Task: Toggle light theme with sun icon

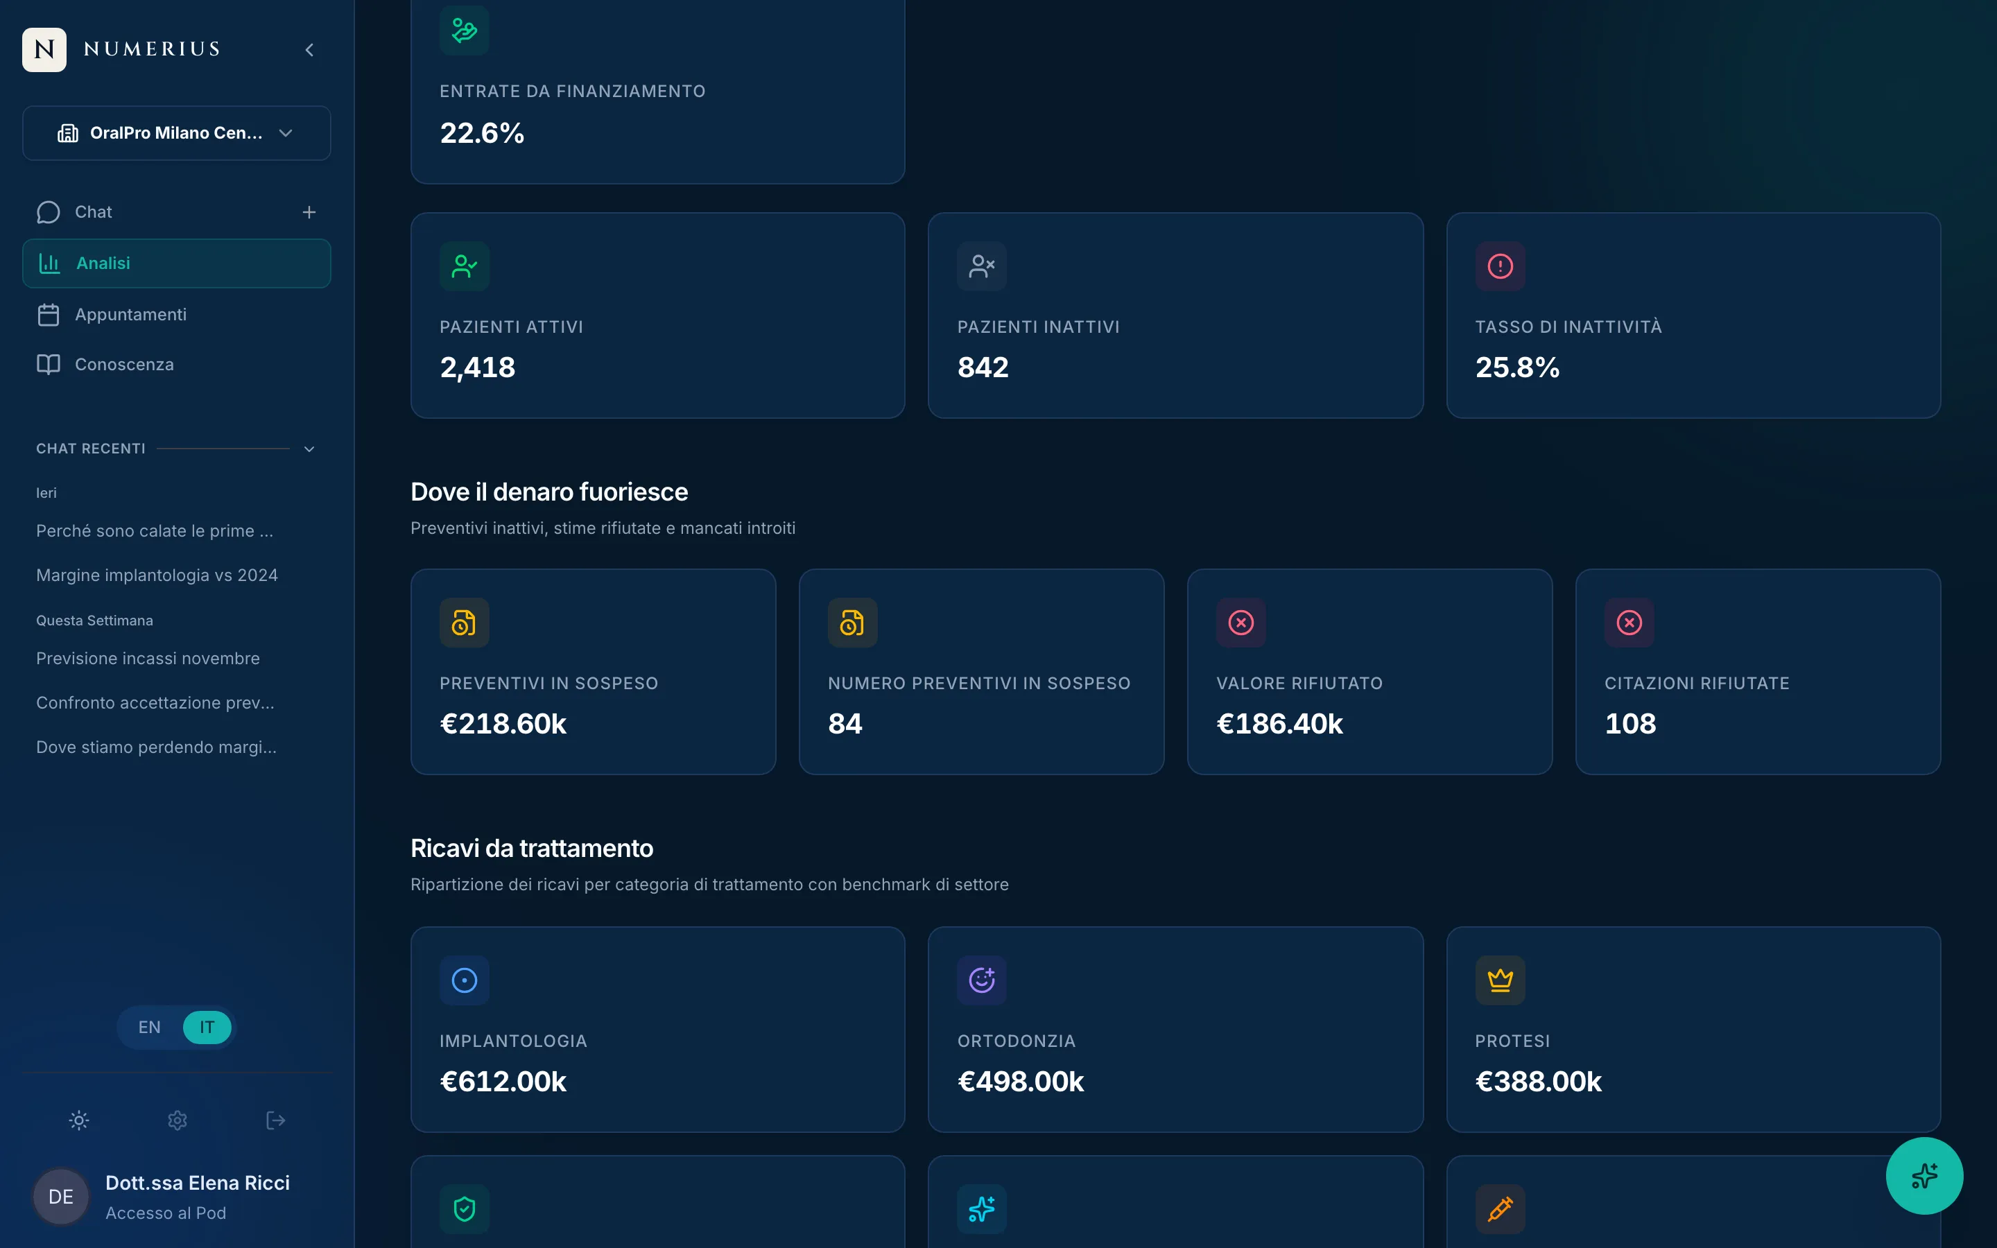Action: pos(79,1120)
